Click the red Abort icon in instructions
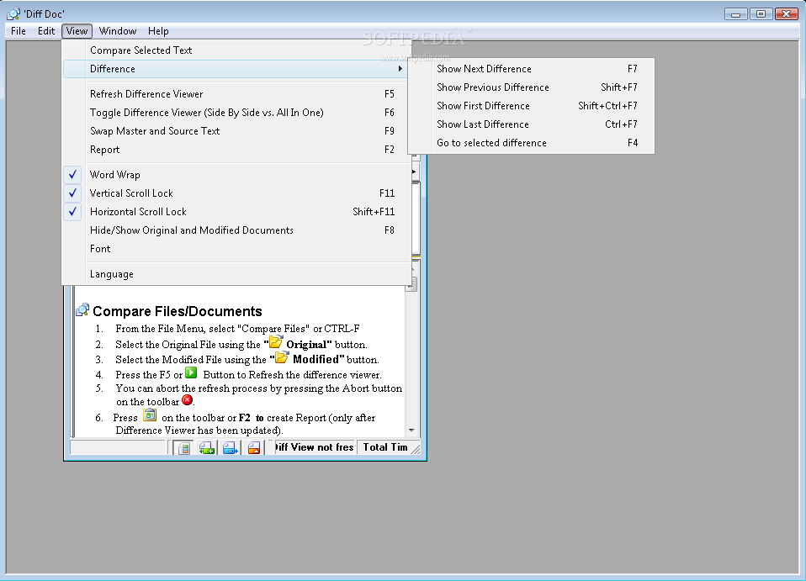The image size is (806, 581). 188,399
